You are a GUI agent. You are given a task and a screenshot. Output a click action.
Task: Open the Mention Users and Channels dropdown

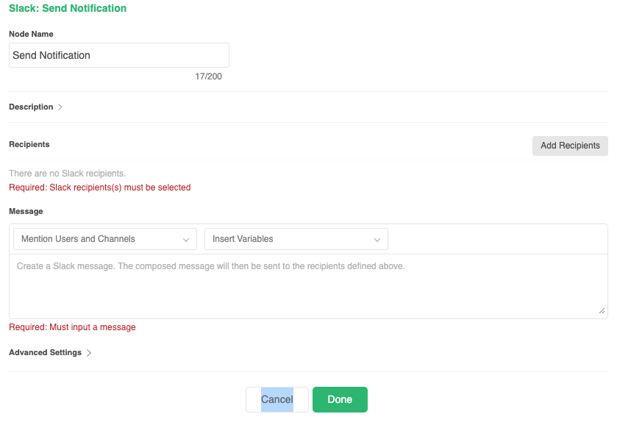[104, 239]
